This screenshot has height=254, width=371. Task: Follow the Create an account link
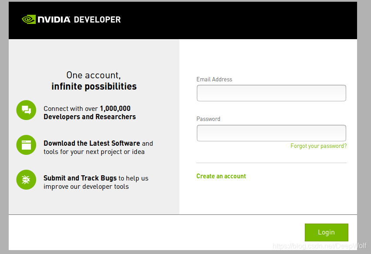(221, 176)
